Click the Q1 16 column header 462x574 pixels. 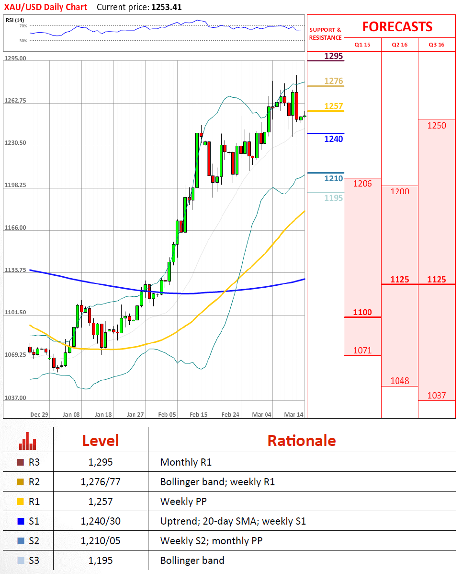coord(362,45)
